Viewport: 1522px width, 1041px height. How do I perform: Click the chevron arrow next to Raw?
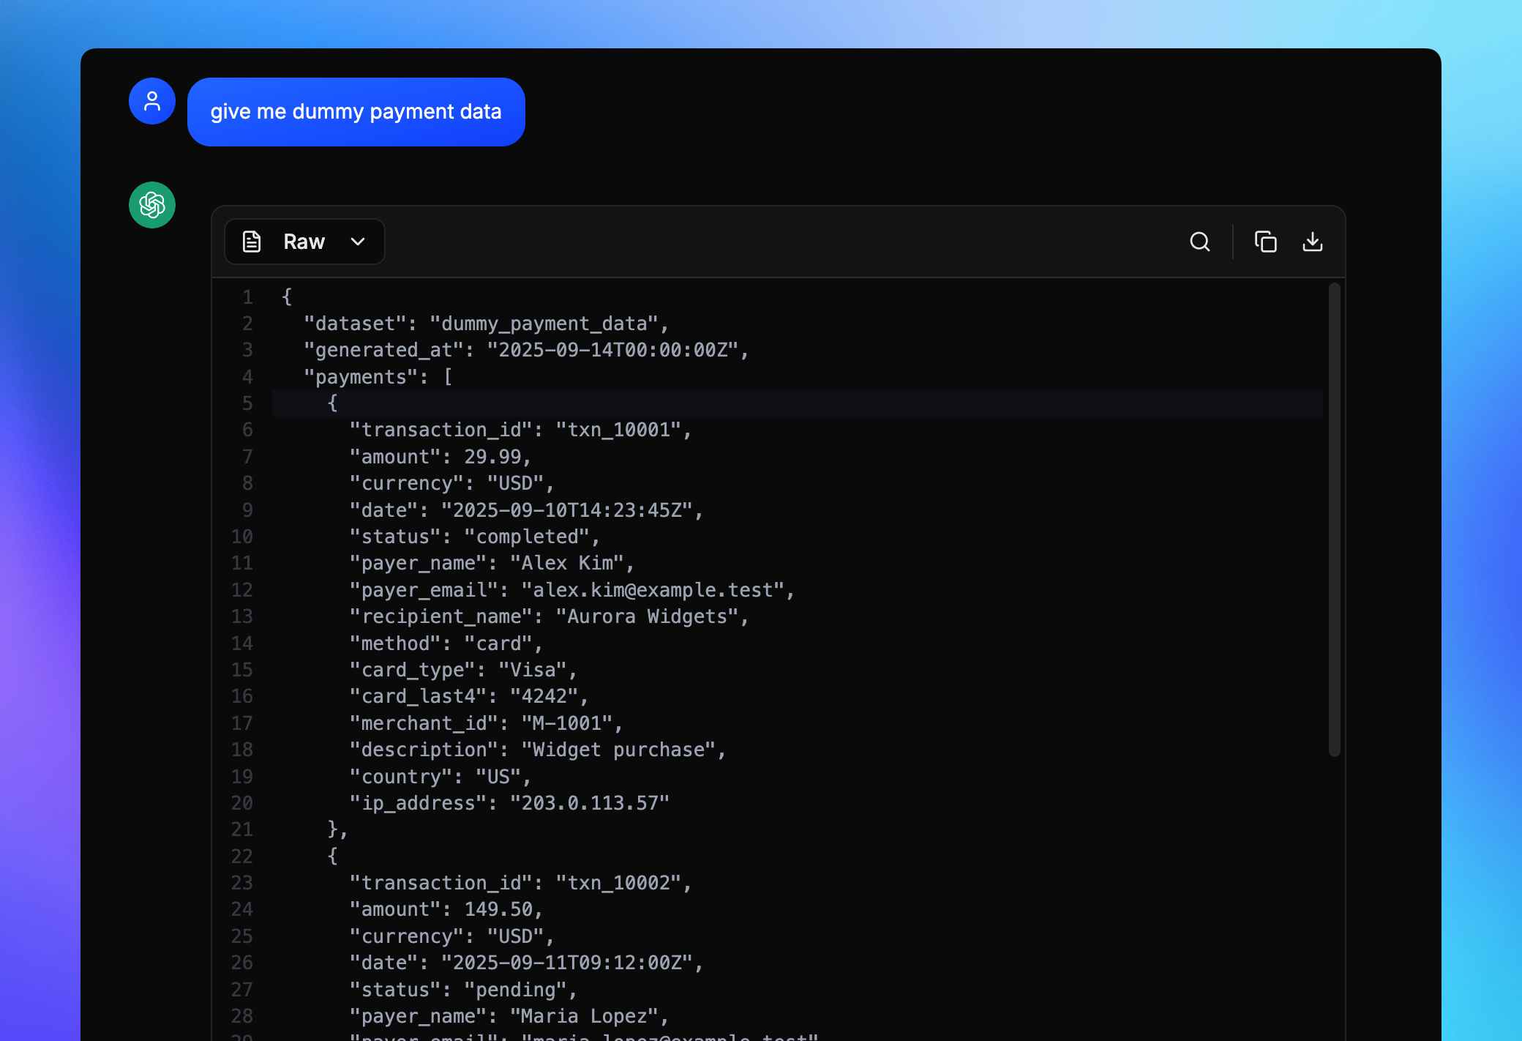point(358,242)
